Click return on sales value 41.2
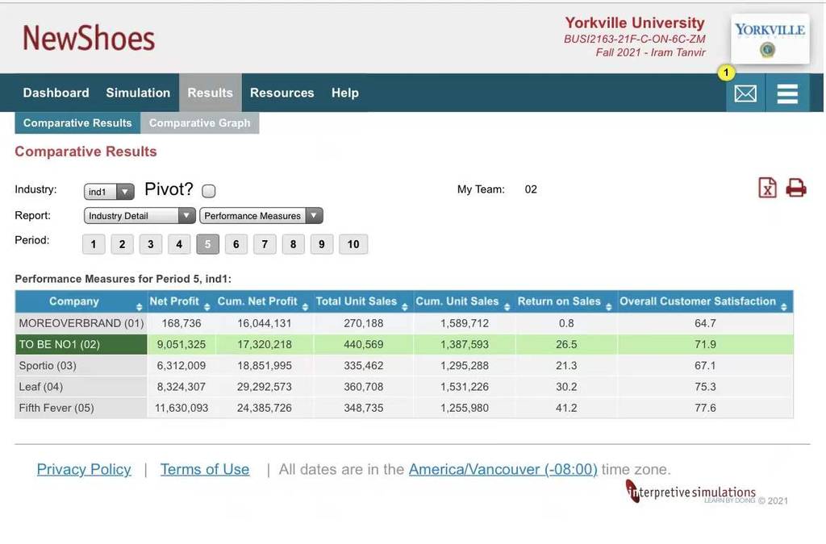 click(566, 408)
